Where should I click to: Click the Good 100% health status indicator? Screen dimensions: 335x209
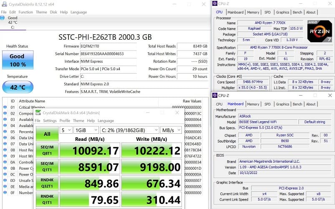point(18,60)
